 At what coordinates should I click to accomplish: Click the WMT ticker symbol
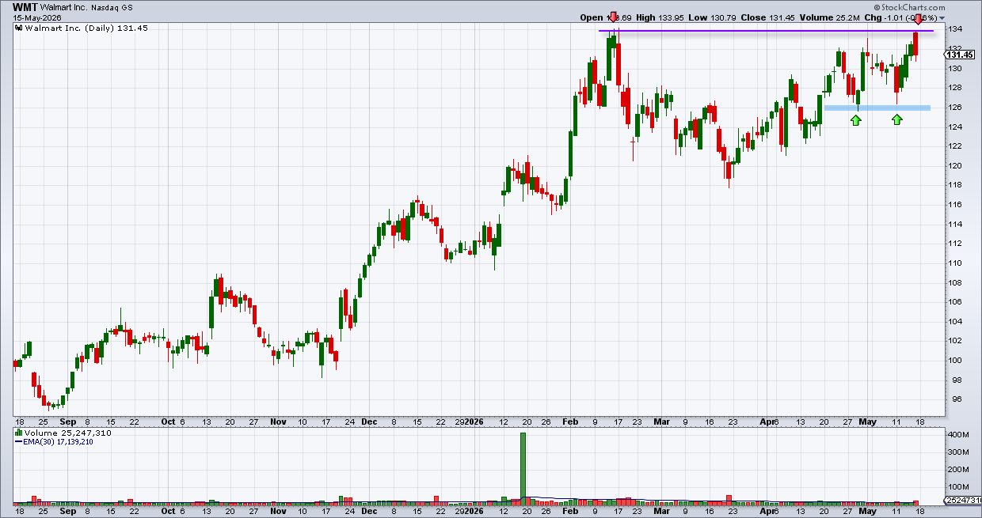pos(25,6)
